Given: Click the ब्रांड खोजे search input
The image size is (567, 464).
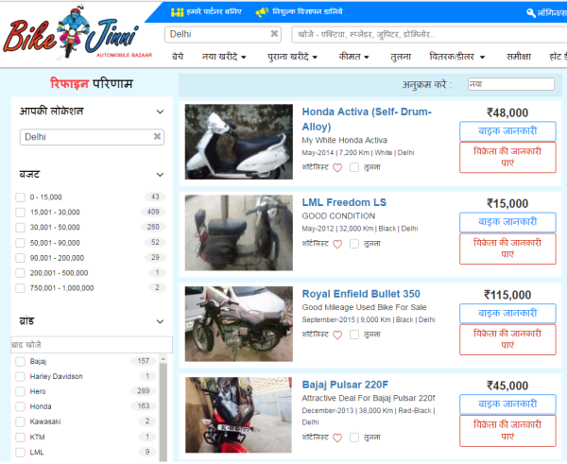Looking at the screenshot, I should pyautogui.click(x=92, y=345).
